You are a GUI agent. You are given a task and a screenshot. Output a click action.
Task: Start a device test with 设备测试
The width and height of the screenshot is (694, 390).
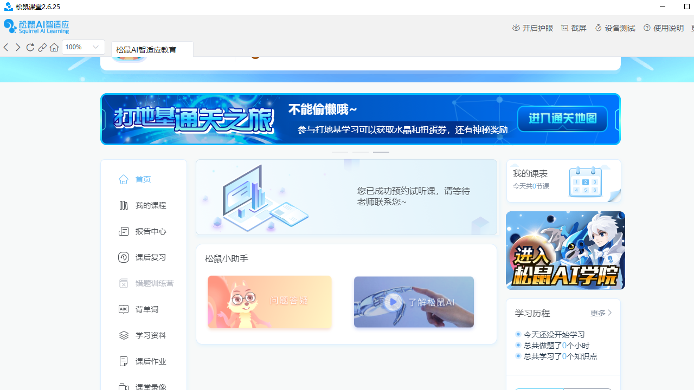[615, 28]
